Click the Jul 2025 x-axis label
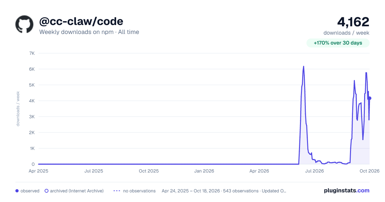Image resolution: width=385 pixels, height=202 pixels. tap(94, 171)
